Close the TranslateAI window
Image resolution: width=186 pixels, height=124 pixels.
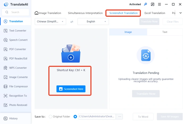(x=180, y=5)
